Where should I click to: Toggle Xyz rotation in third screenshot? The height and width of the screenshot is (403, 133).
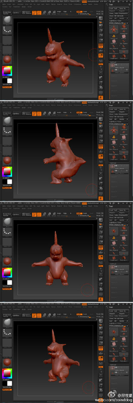point(101,266)
